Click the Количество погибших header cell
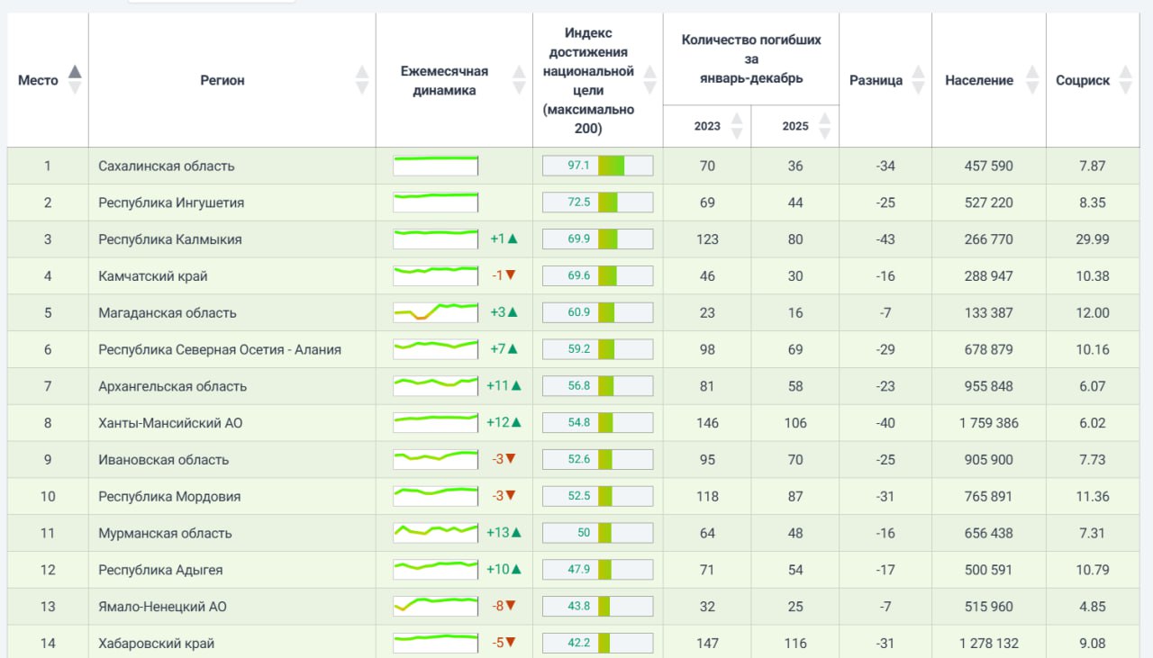Viewport: 1153px width, 658px height. [x=751, y=59]
